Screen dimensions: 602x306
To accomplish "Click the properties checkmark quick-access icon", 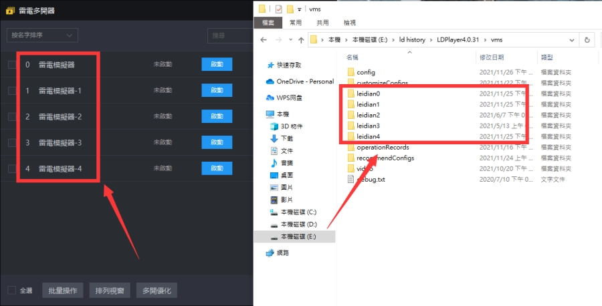I will tap(279, 9).
